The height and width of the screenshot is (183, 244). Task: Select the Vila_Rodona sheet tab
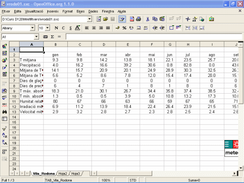(x=43, y=173)
